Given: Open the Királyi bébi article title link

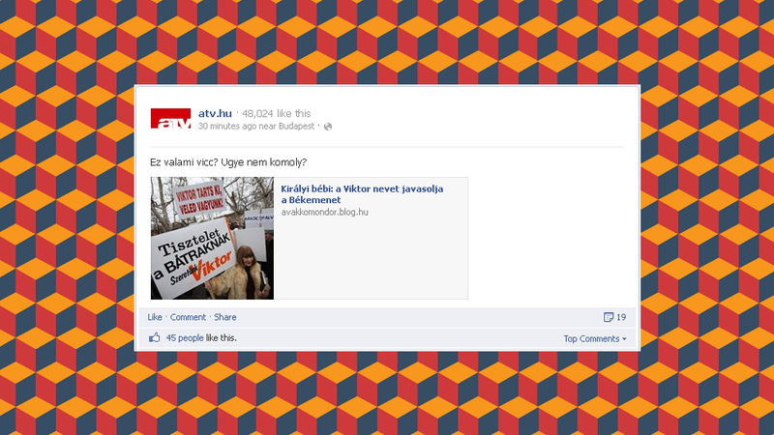Looking at the screenshot, I should point(362,194).
